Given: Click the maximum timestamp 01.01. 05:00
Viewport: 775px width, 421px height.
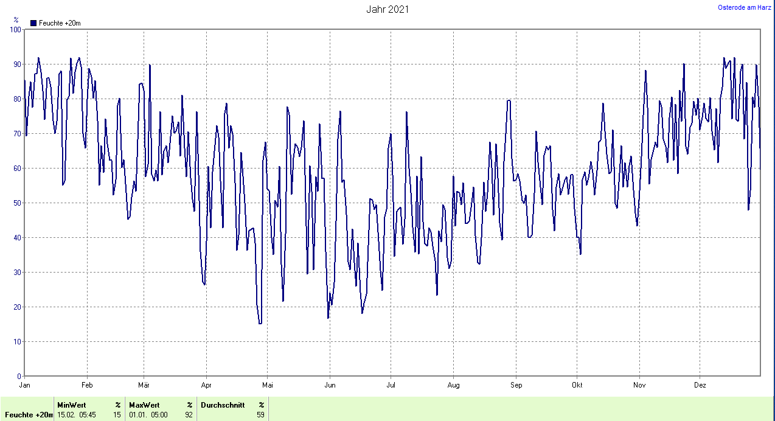Looking at the screenshot, I should 149,415.
